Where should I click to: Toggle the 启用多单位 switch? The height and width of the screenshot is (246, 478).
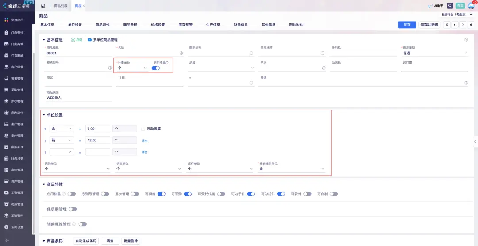point(156,68)
